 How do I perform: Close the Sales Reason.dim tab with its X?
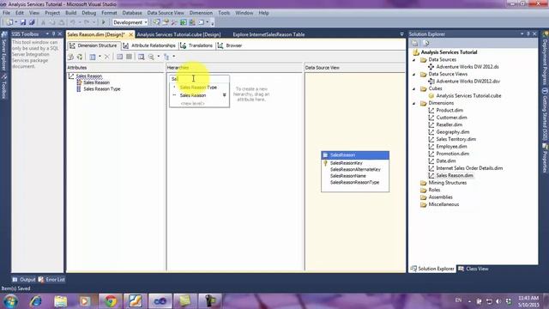click(131, 34)
